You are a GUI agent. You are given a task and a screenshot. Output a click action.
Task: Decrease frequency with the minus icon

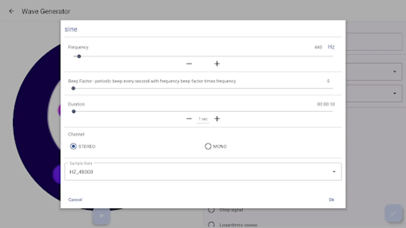click(x=189, y=64)
